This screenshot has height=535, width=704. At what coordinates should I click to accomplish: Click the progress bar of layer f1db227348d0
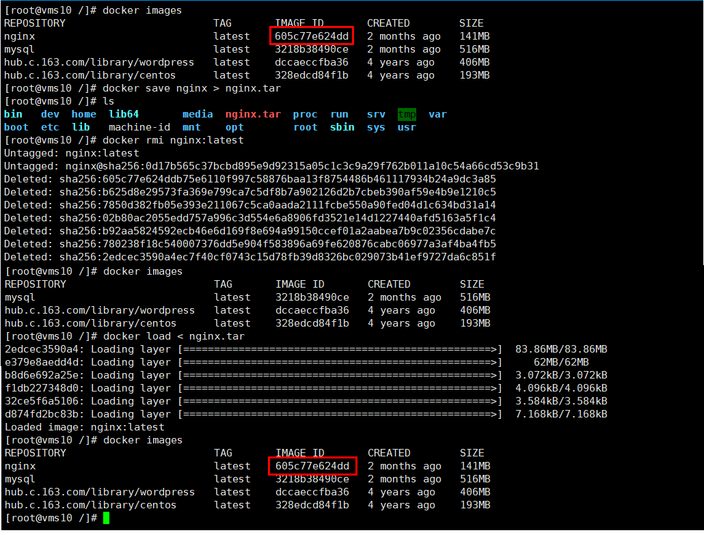[x=340, y=389]
